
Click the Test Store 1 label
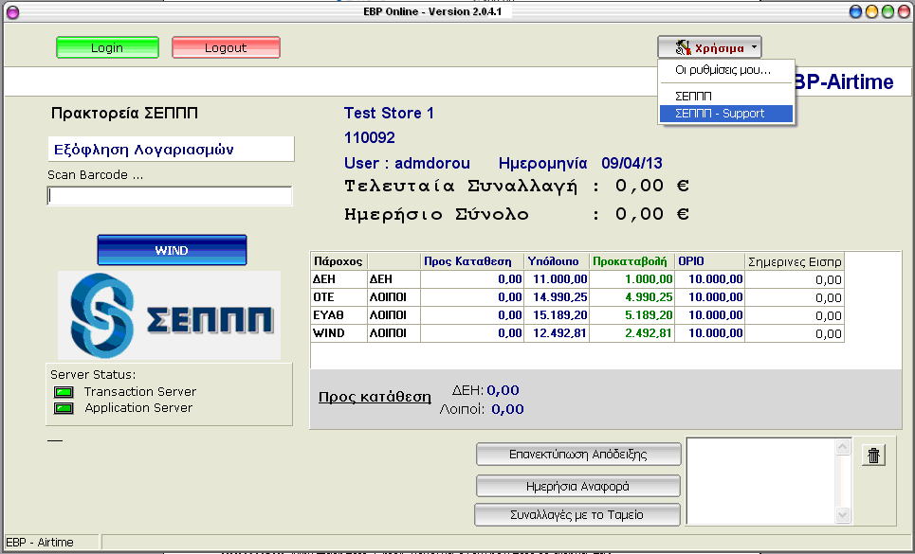[x=389, y=113]
